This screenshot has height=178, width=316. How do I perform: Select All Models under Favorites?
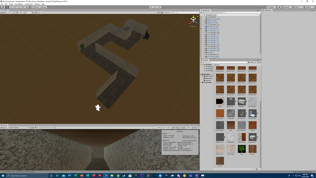[x=209, y=68]
